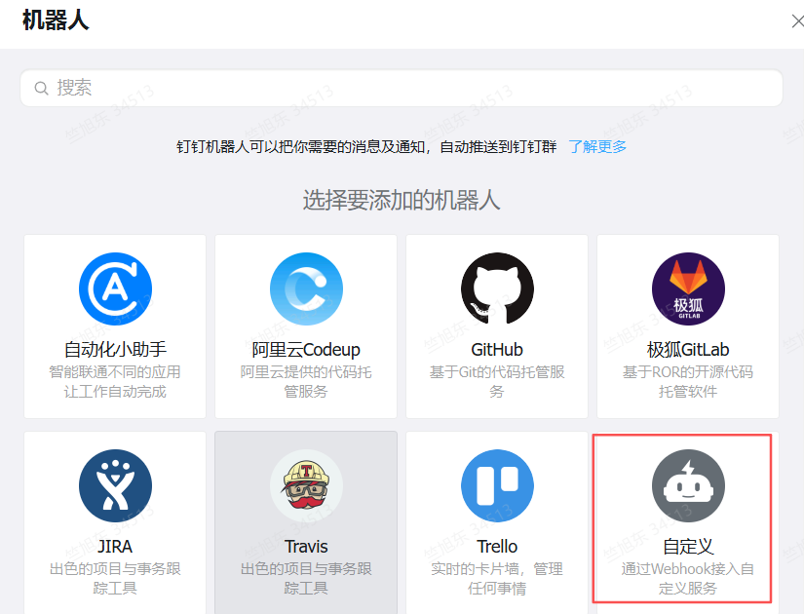Select the Travis card title label

(x=306, y=546)
